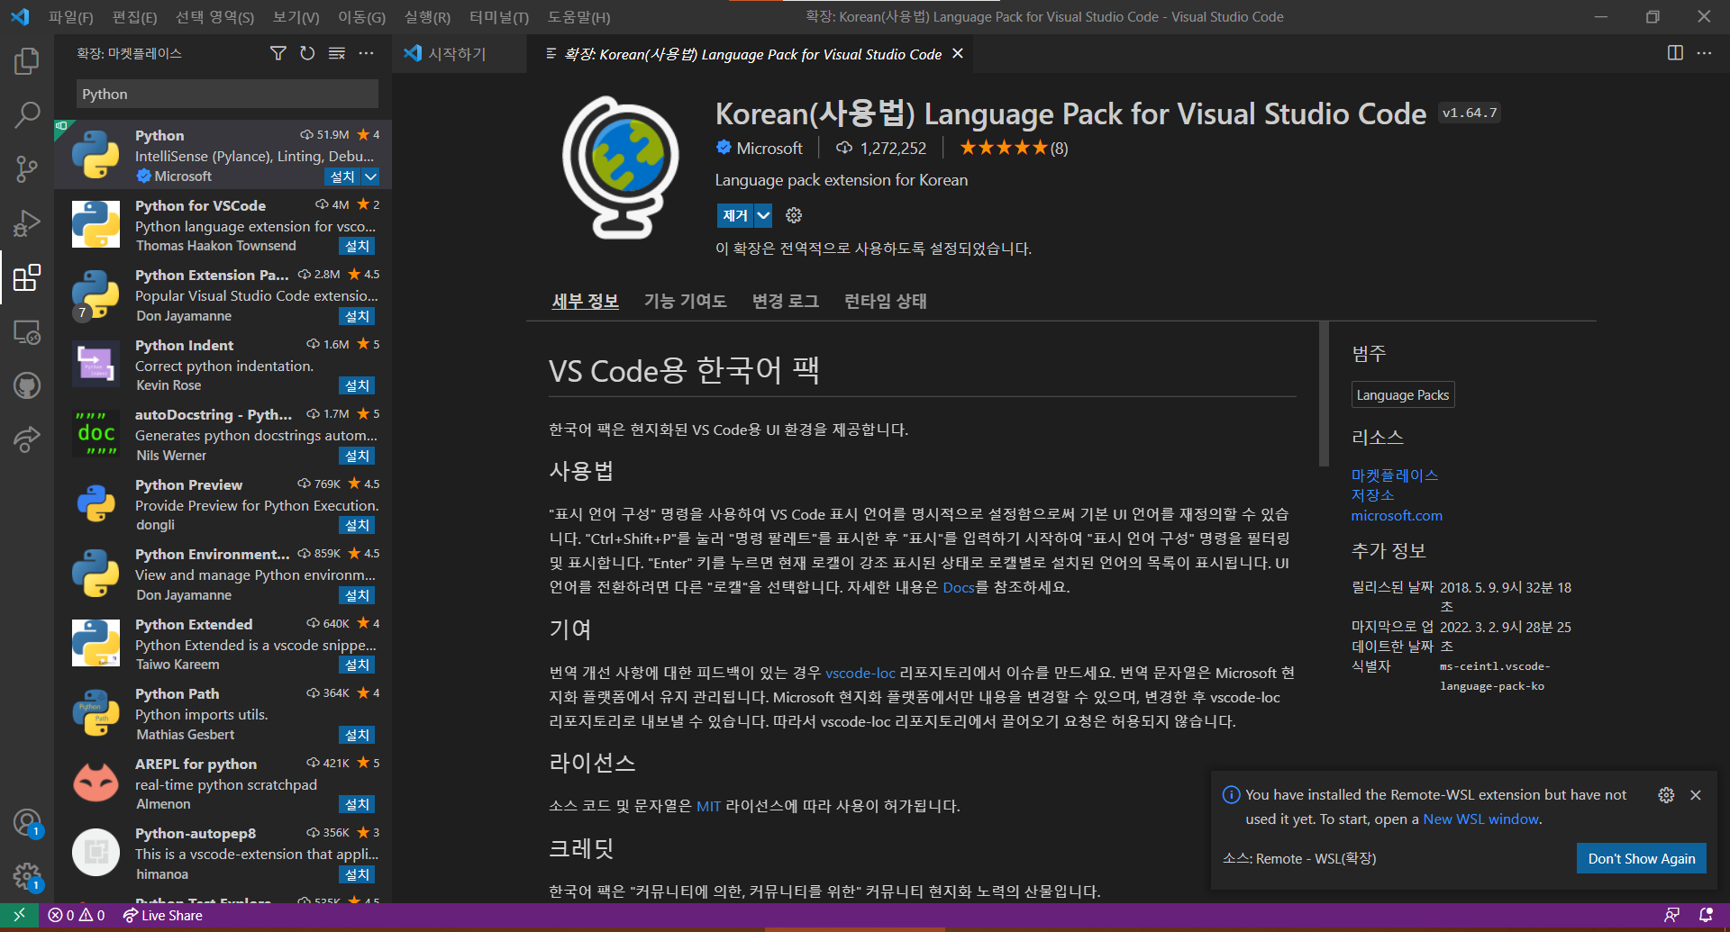This screenshot has height=932, width=1730.
Task: Expand the 제거 uninstall dropdown arrow
Action: (763, 215)
